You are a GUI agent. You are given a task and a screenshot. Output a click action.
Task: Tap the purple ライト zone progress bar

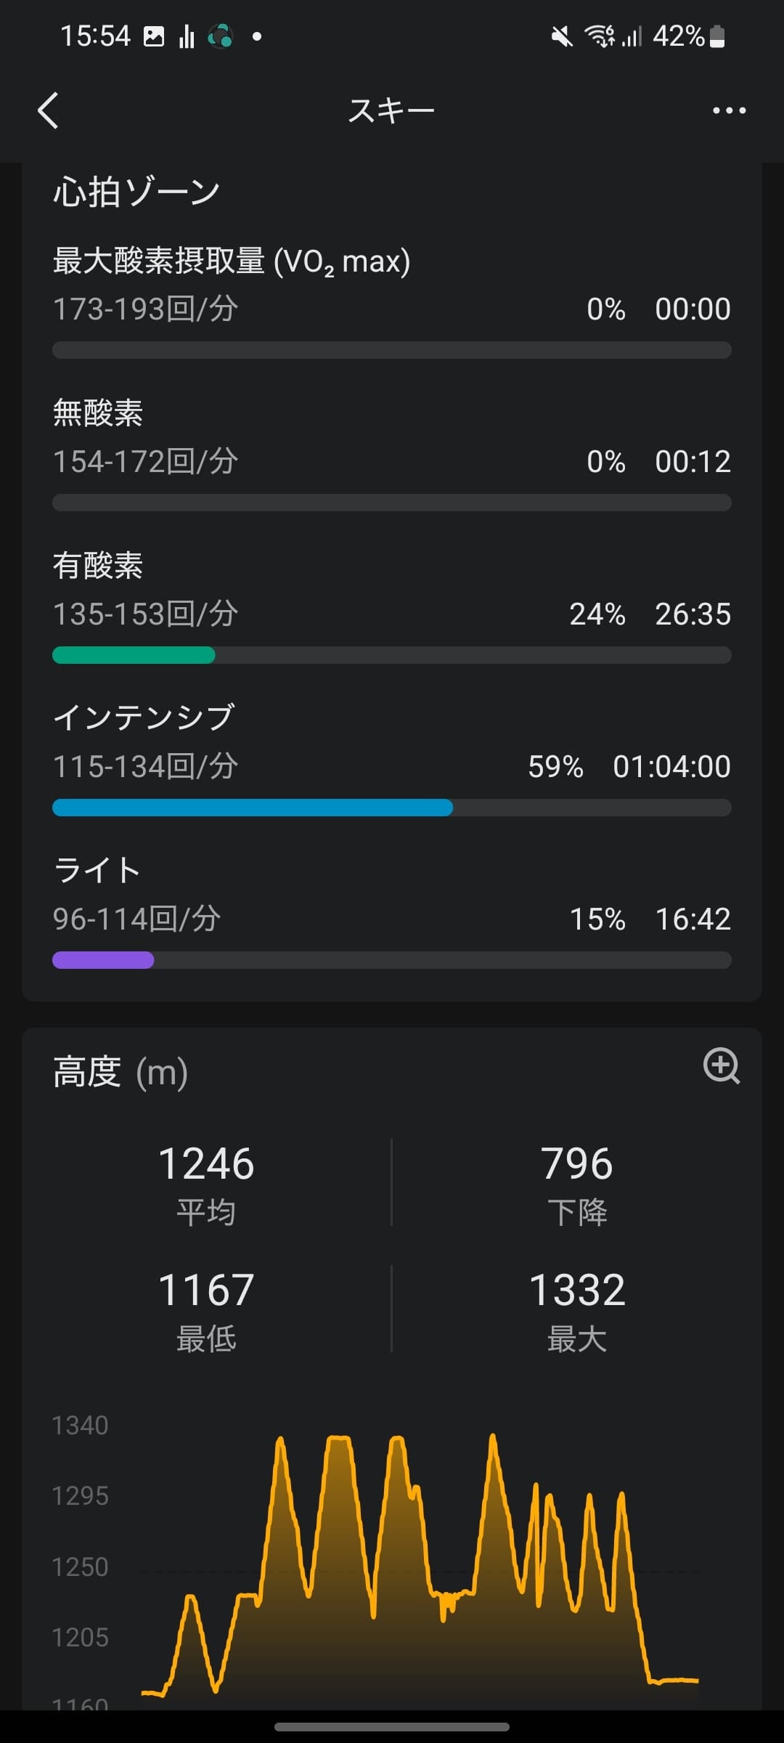(x=103, y=960)
